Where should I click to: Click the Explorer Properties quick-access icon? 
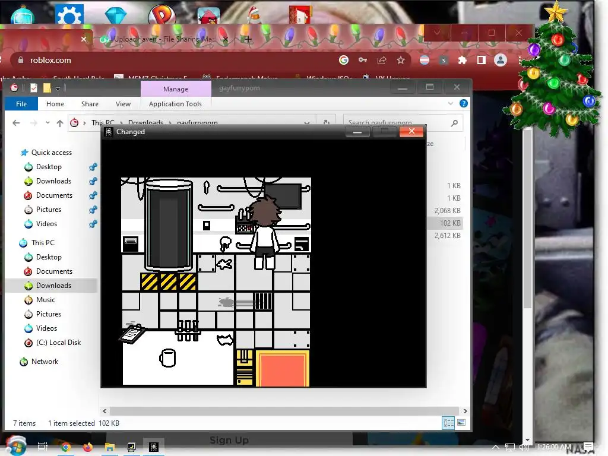coord(34,88)
